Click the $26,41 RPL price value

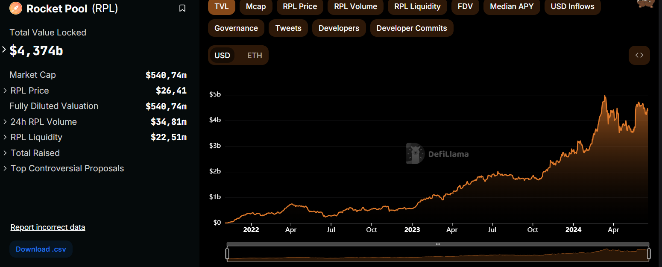pos(171,91)
